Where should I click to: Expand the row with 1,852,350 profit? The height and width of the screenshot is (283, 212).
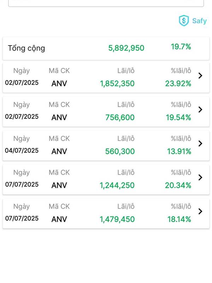click(x=200, y=75)
